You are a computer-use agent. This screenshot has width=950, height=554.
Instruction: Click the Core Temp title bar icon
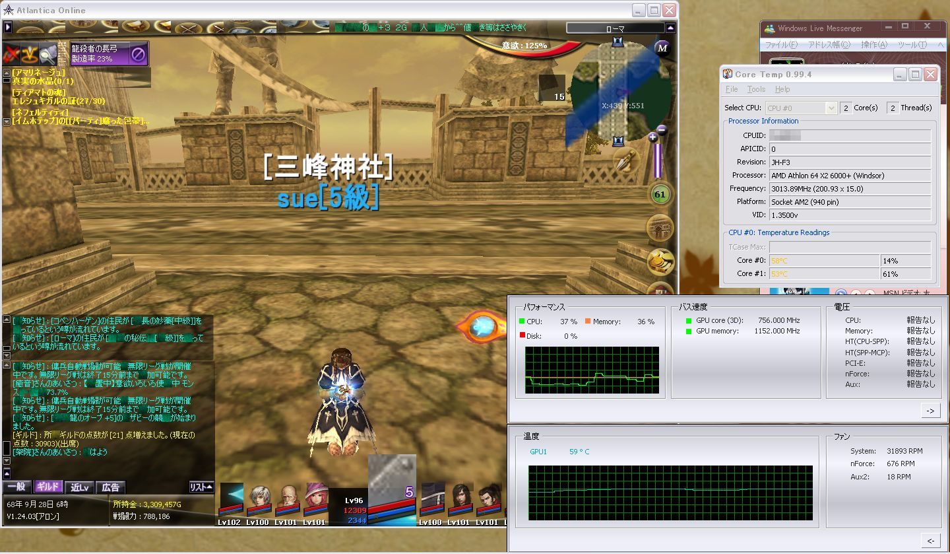[728, 75]
